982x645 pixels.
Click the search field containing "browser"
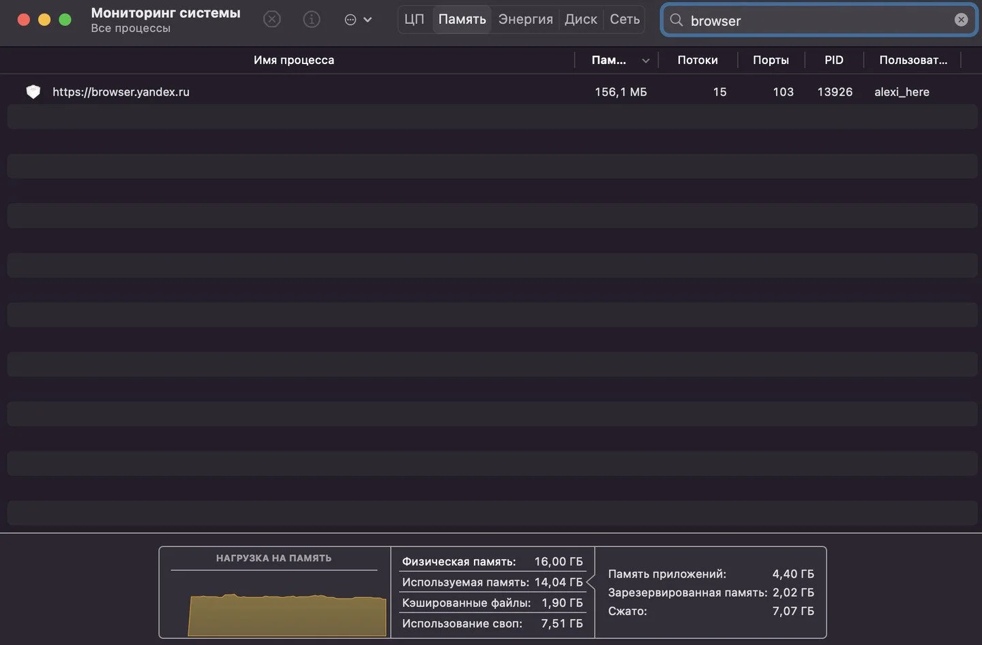[x=819, y=20]
